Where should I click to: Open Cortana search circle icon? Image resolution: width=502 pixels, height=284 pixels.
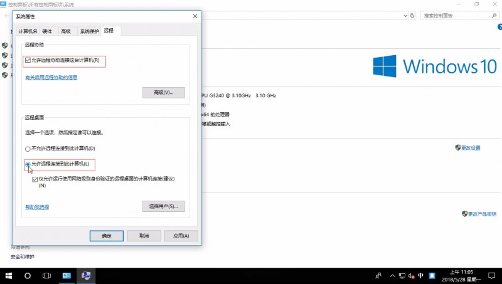[28, 276]
